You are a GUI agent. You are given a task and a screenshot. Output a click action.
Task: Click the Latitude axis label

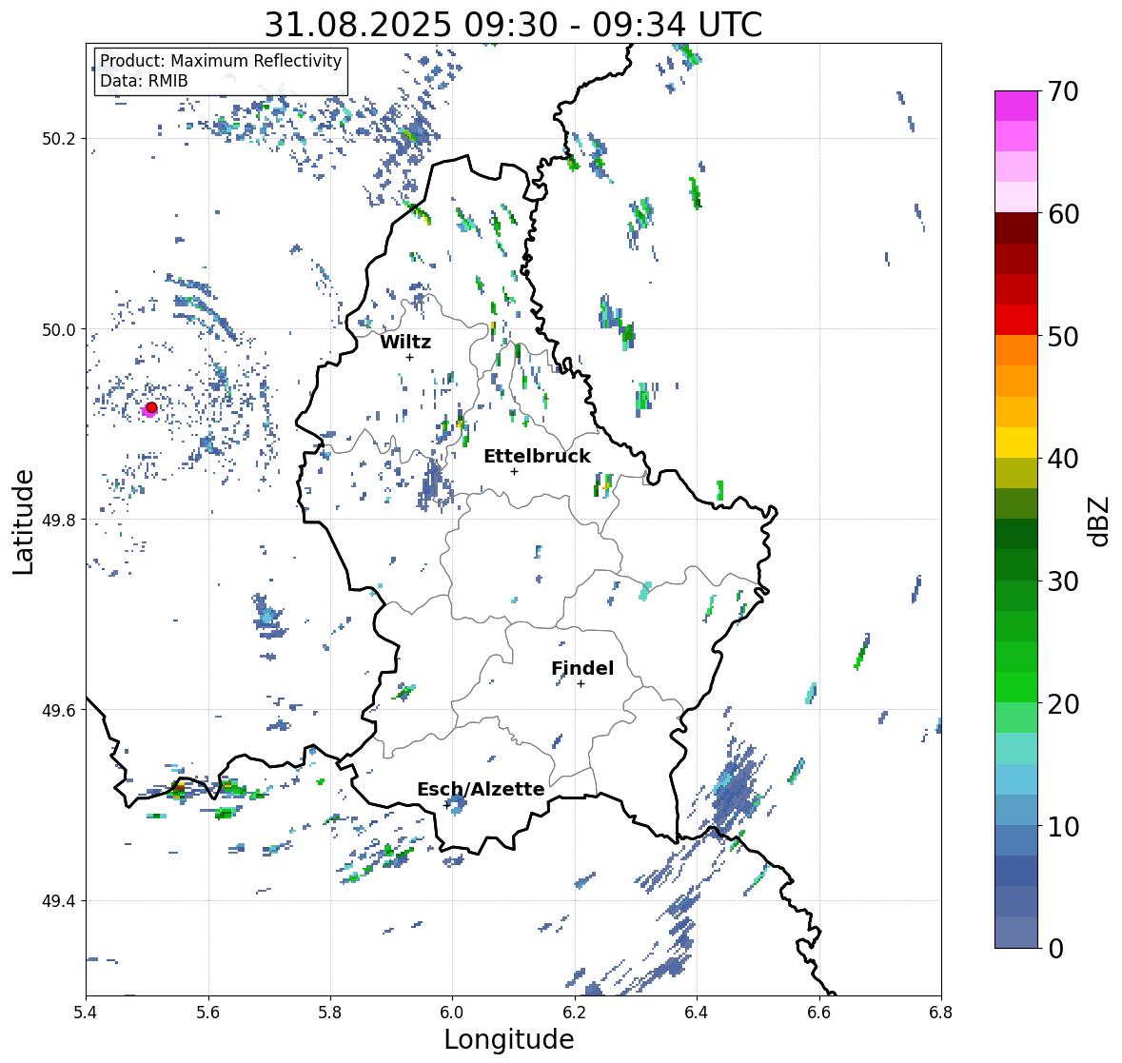(x=23, y=522)
